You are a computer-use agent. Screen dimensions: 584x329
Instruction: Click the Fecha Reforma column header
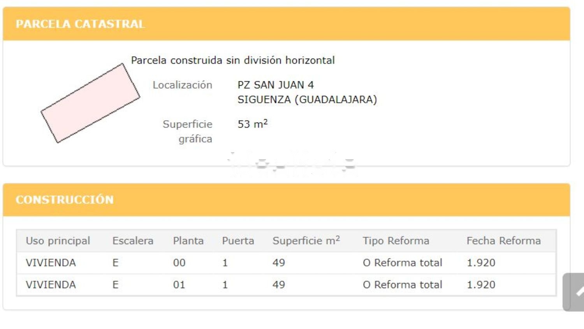[x=504, y=241]
